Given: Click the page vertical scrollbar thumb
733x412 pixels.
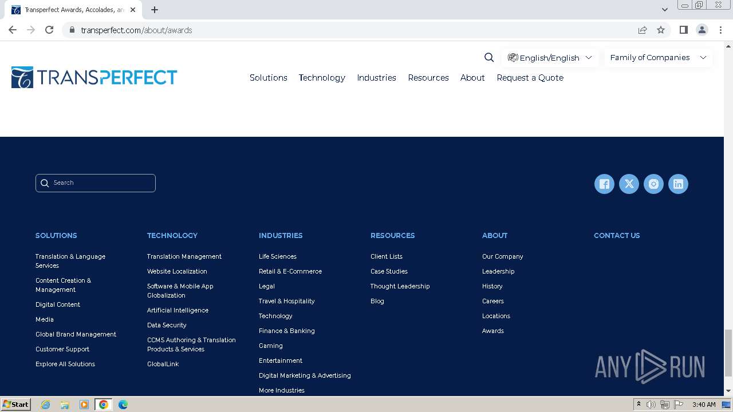Looking at the screenshot, I should click(x=728, y=352).
